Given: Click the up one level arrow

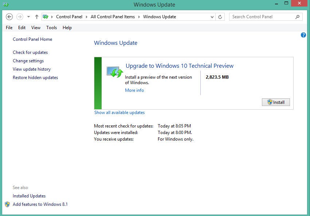Looking at the screenshot, I should point(37,17).
